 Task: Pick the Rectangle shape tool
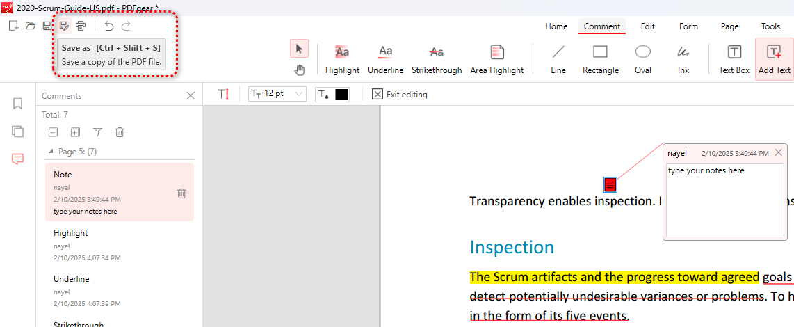point(600,59)
